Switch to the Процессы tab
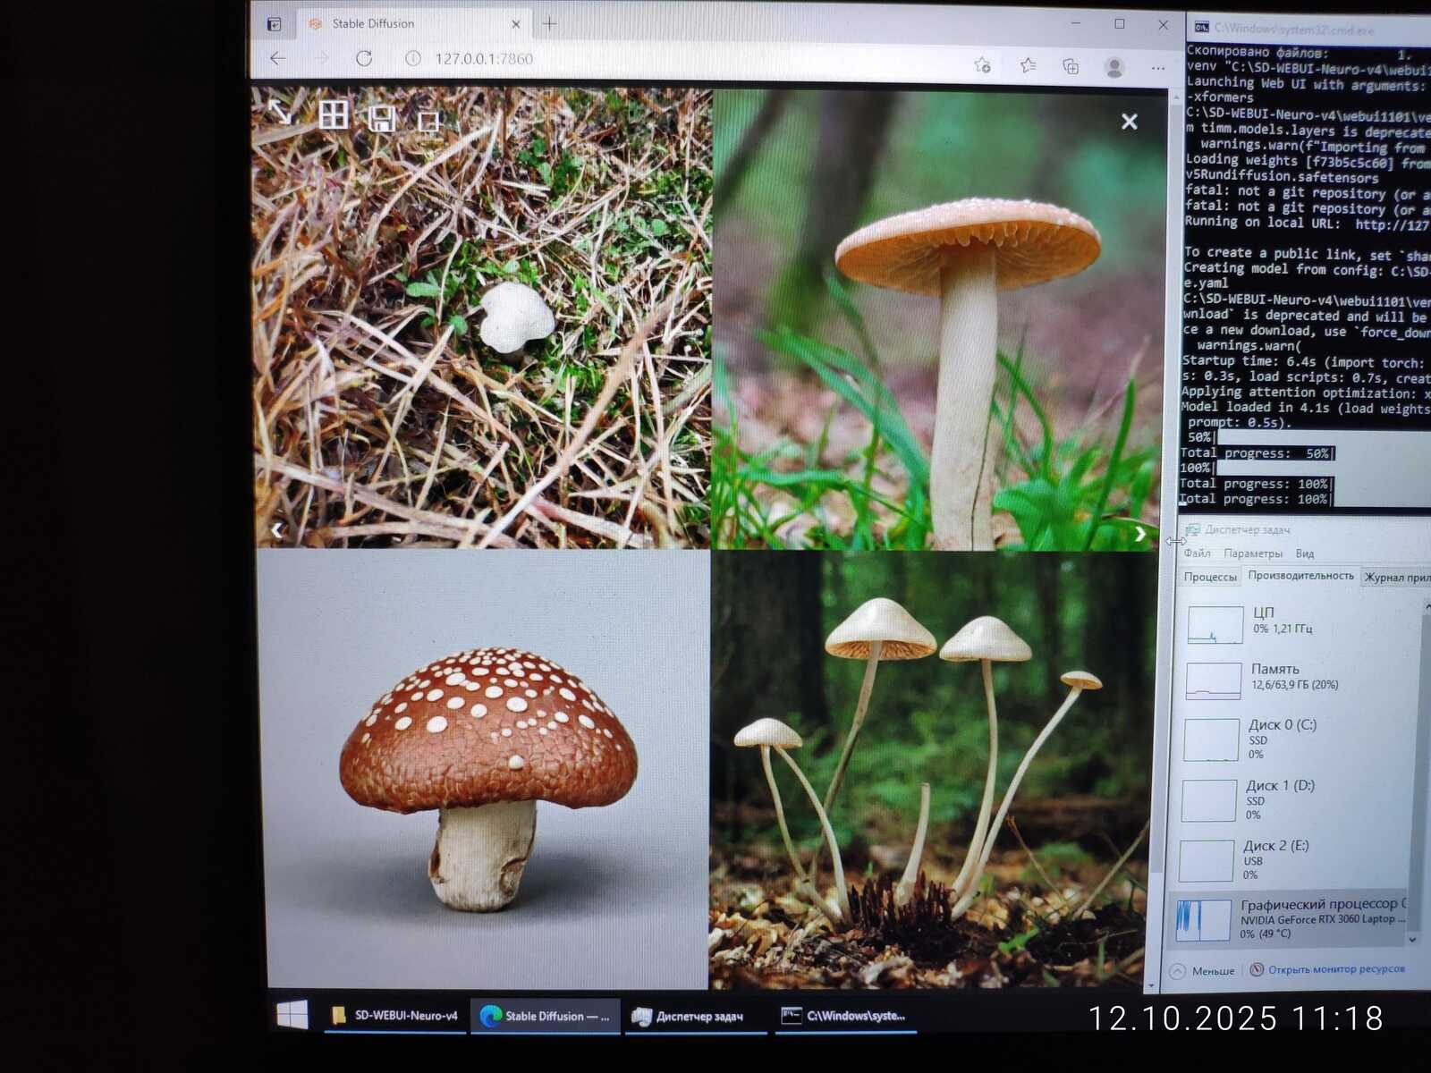 point(1210,577)
